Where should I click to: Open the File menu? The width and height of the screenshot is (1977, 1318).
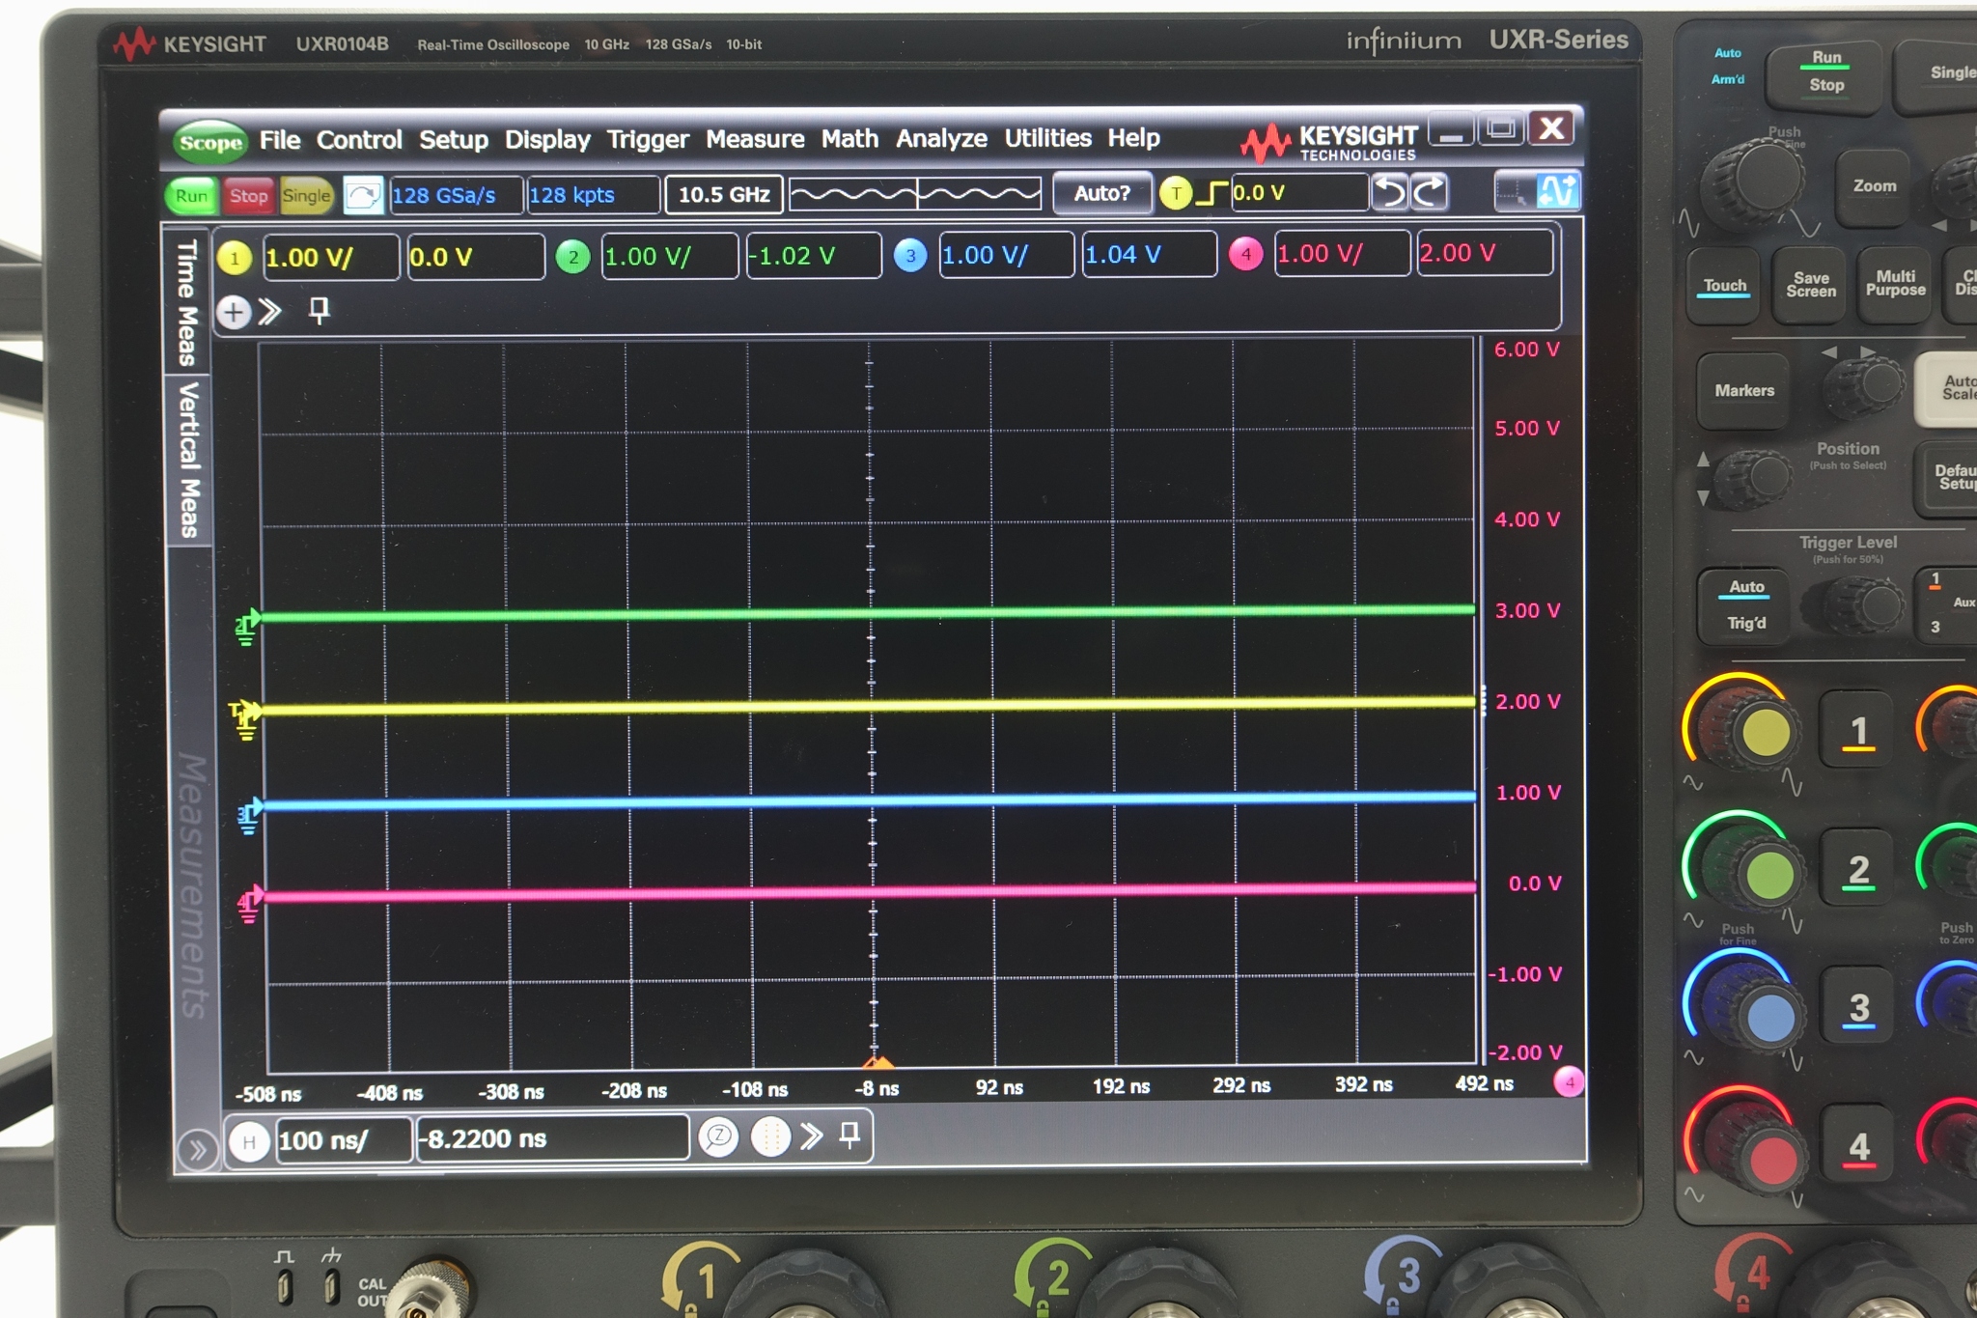pos(280,140)
